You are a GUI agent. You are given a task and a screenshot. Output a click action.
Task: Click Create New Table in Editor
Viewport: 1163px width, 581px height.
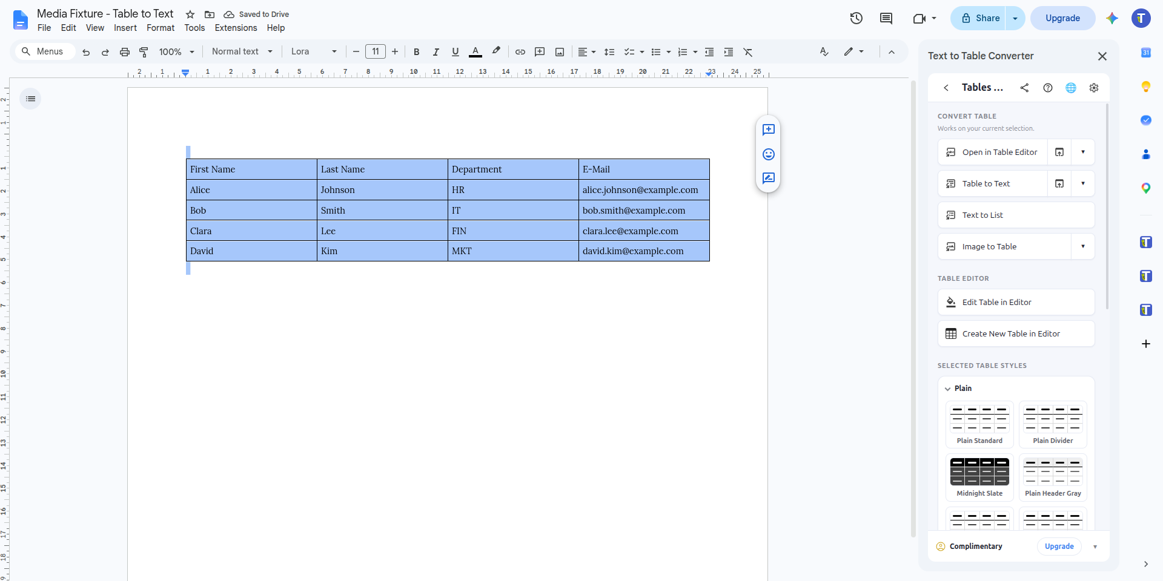click(1016, 333)
